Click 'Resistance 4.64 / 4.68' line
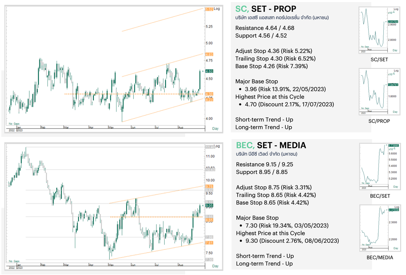The width and height of the screenshot is (406, 275). click(264, 28)
